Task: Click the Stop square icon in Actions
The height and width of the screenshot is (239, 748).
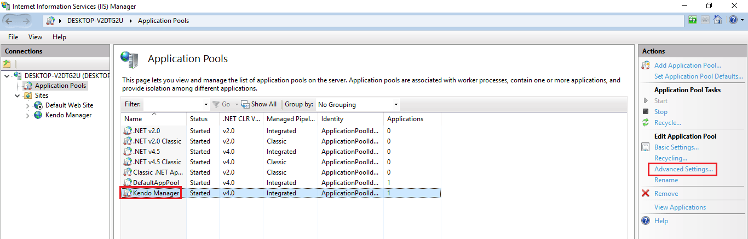Action: 646,112
